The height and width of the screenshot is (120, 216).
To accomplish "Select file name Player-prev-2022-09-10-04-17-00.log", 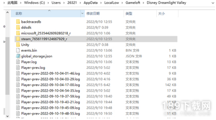I will 50,85.
